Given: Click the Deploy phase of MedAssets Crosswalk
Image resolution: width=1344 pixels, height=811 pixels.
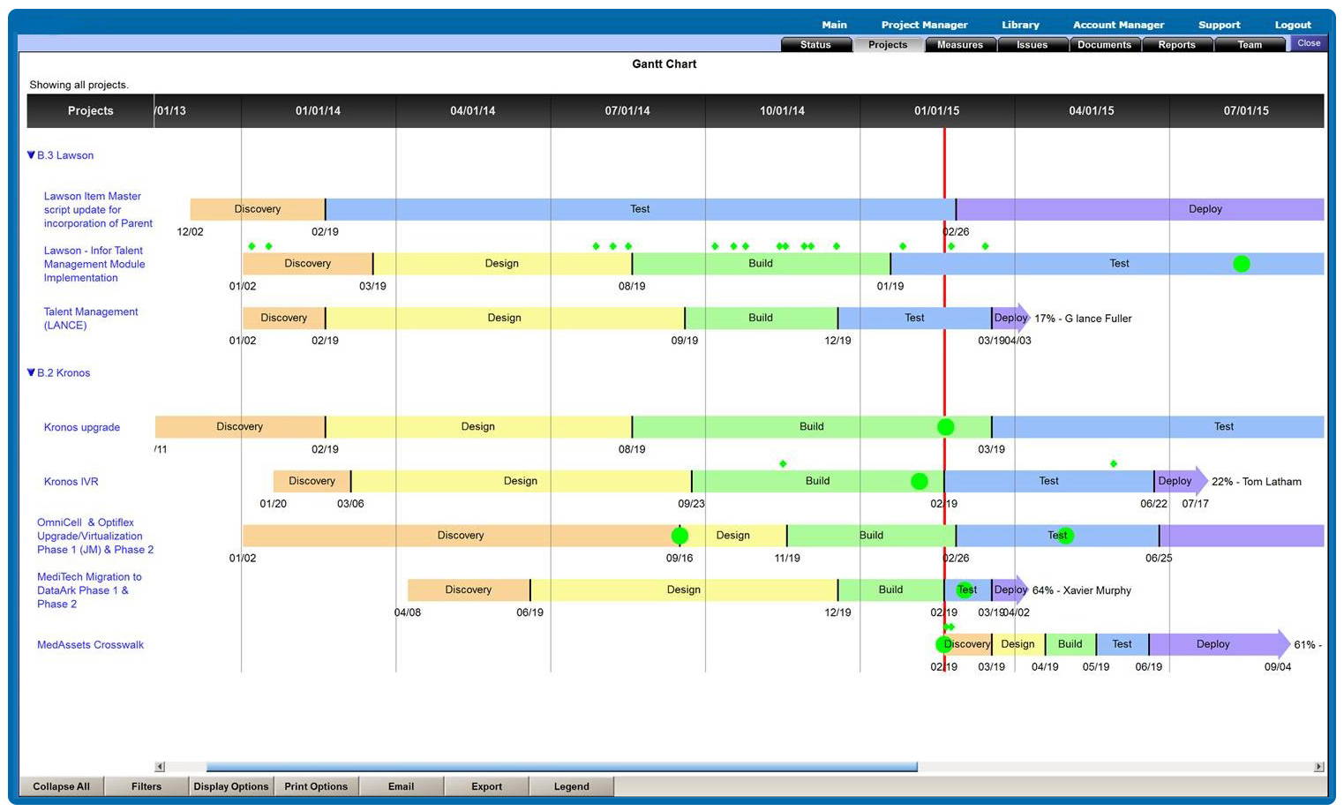Looking at the screenshot, I should (x=1213, y=644).
